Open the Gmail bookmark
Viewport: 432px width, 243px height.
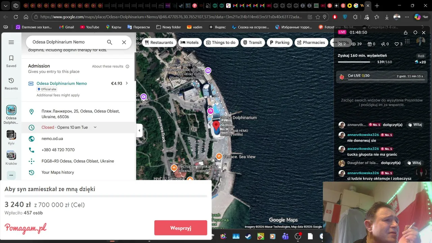coord(66,27)
